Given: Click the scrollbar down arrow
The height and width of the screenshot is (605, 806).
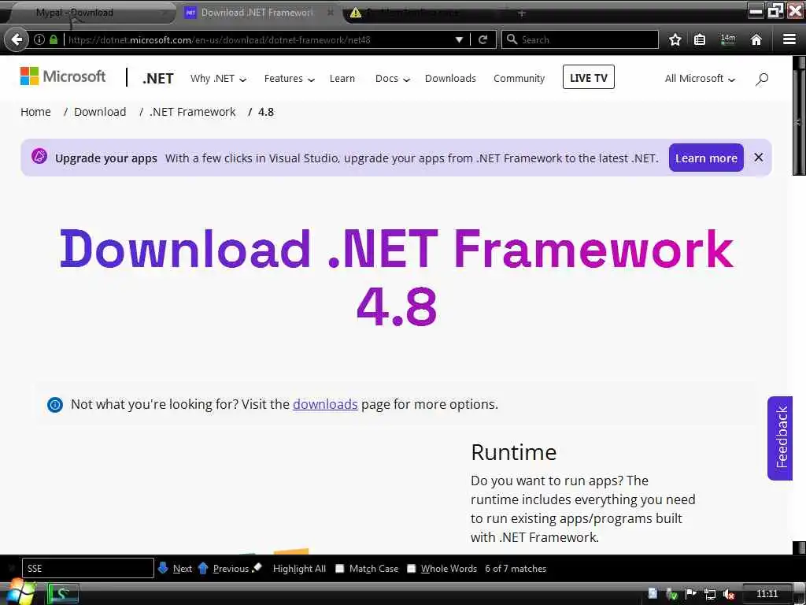Looking at the screenshot, I should (799, 547).
